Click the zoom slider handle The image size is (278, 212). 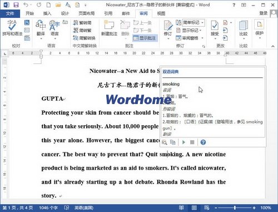[x=235, y=208]
